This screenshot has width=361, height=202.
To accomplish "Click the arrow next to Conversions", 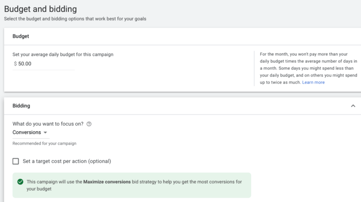I will click(45, 133).
